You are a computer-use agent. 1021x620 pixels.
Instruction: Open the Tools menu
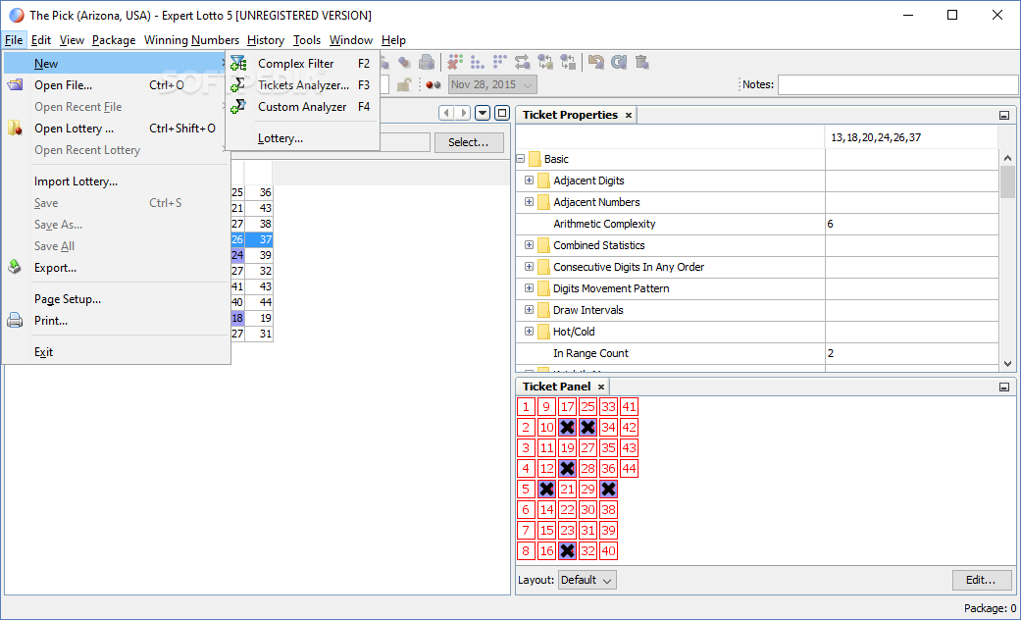(x=307, y=39)
